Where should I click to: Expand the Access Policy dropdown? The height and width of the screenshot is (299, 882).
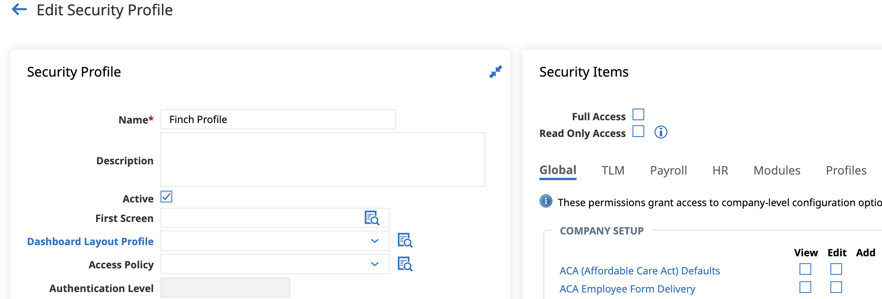coord(275,264)
